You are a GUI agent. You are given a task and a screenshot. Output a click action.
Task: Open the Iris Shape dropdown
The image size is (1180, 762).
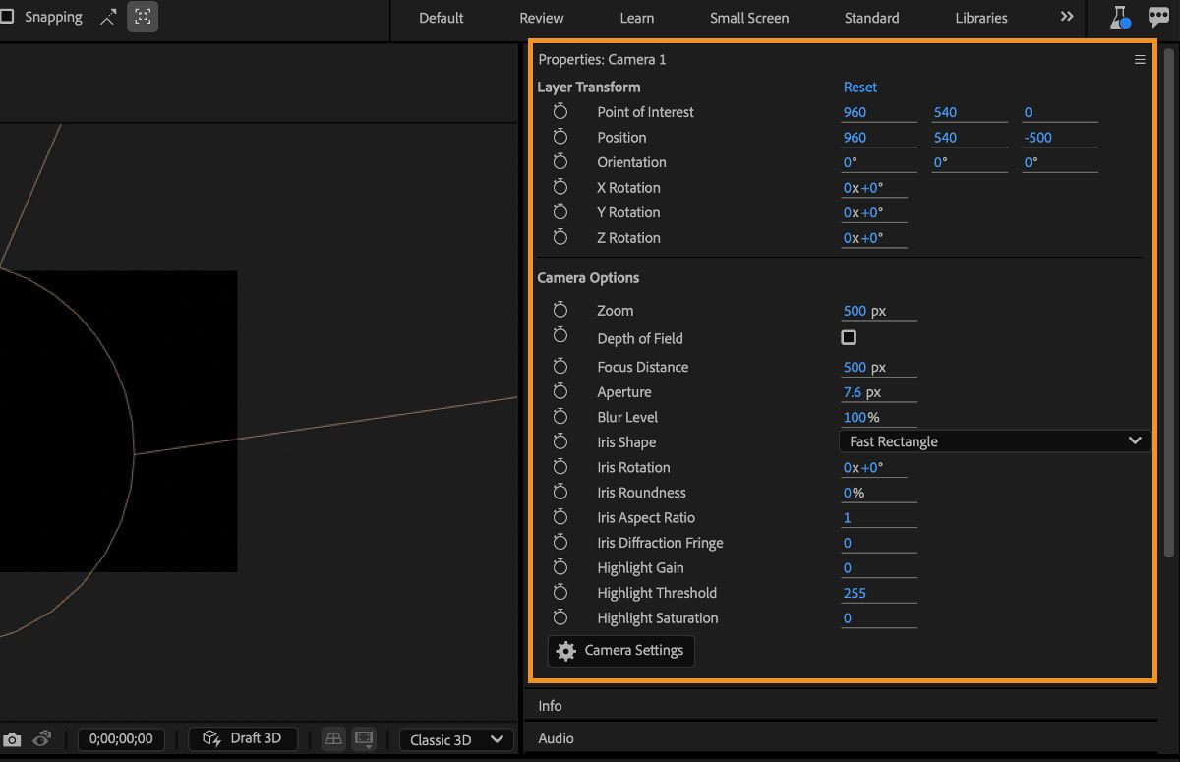[x=994, y=440]
